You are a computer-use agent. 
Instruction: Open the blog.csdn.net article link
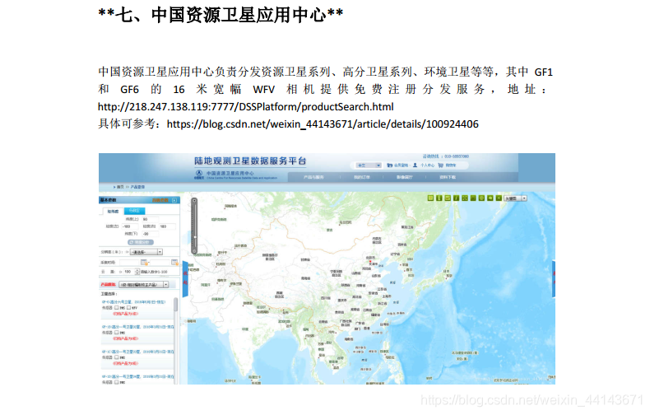323,124
